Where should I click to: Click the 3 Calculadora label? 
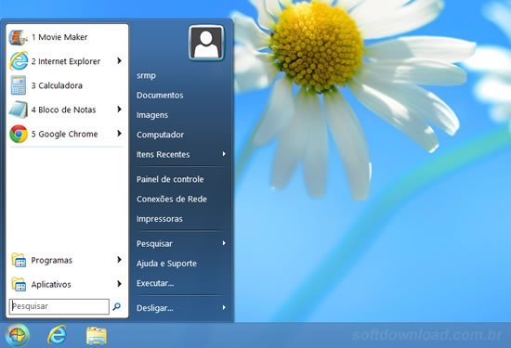[x=57, y=85]
